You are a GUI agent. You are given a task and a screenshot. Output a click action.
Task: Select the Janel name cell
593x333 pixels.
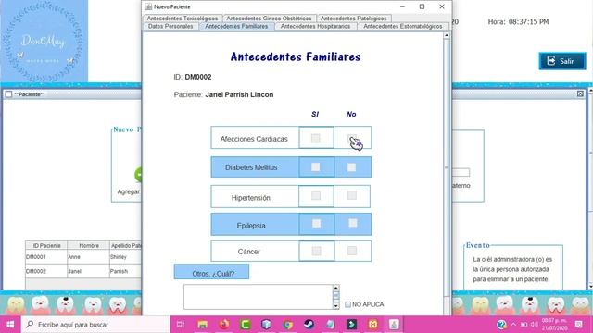(x=88, y=271)
